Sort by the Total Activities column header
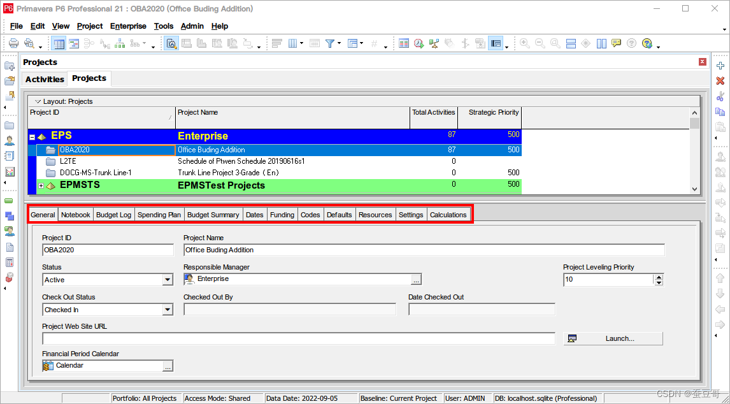730x404 pixels. click(x=434, y=117)
